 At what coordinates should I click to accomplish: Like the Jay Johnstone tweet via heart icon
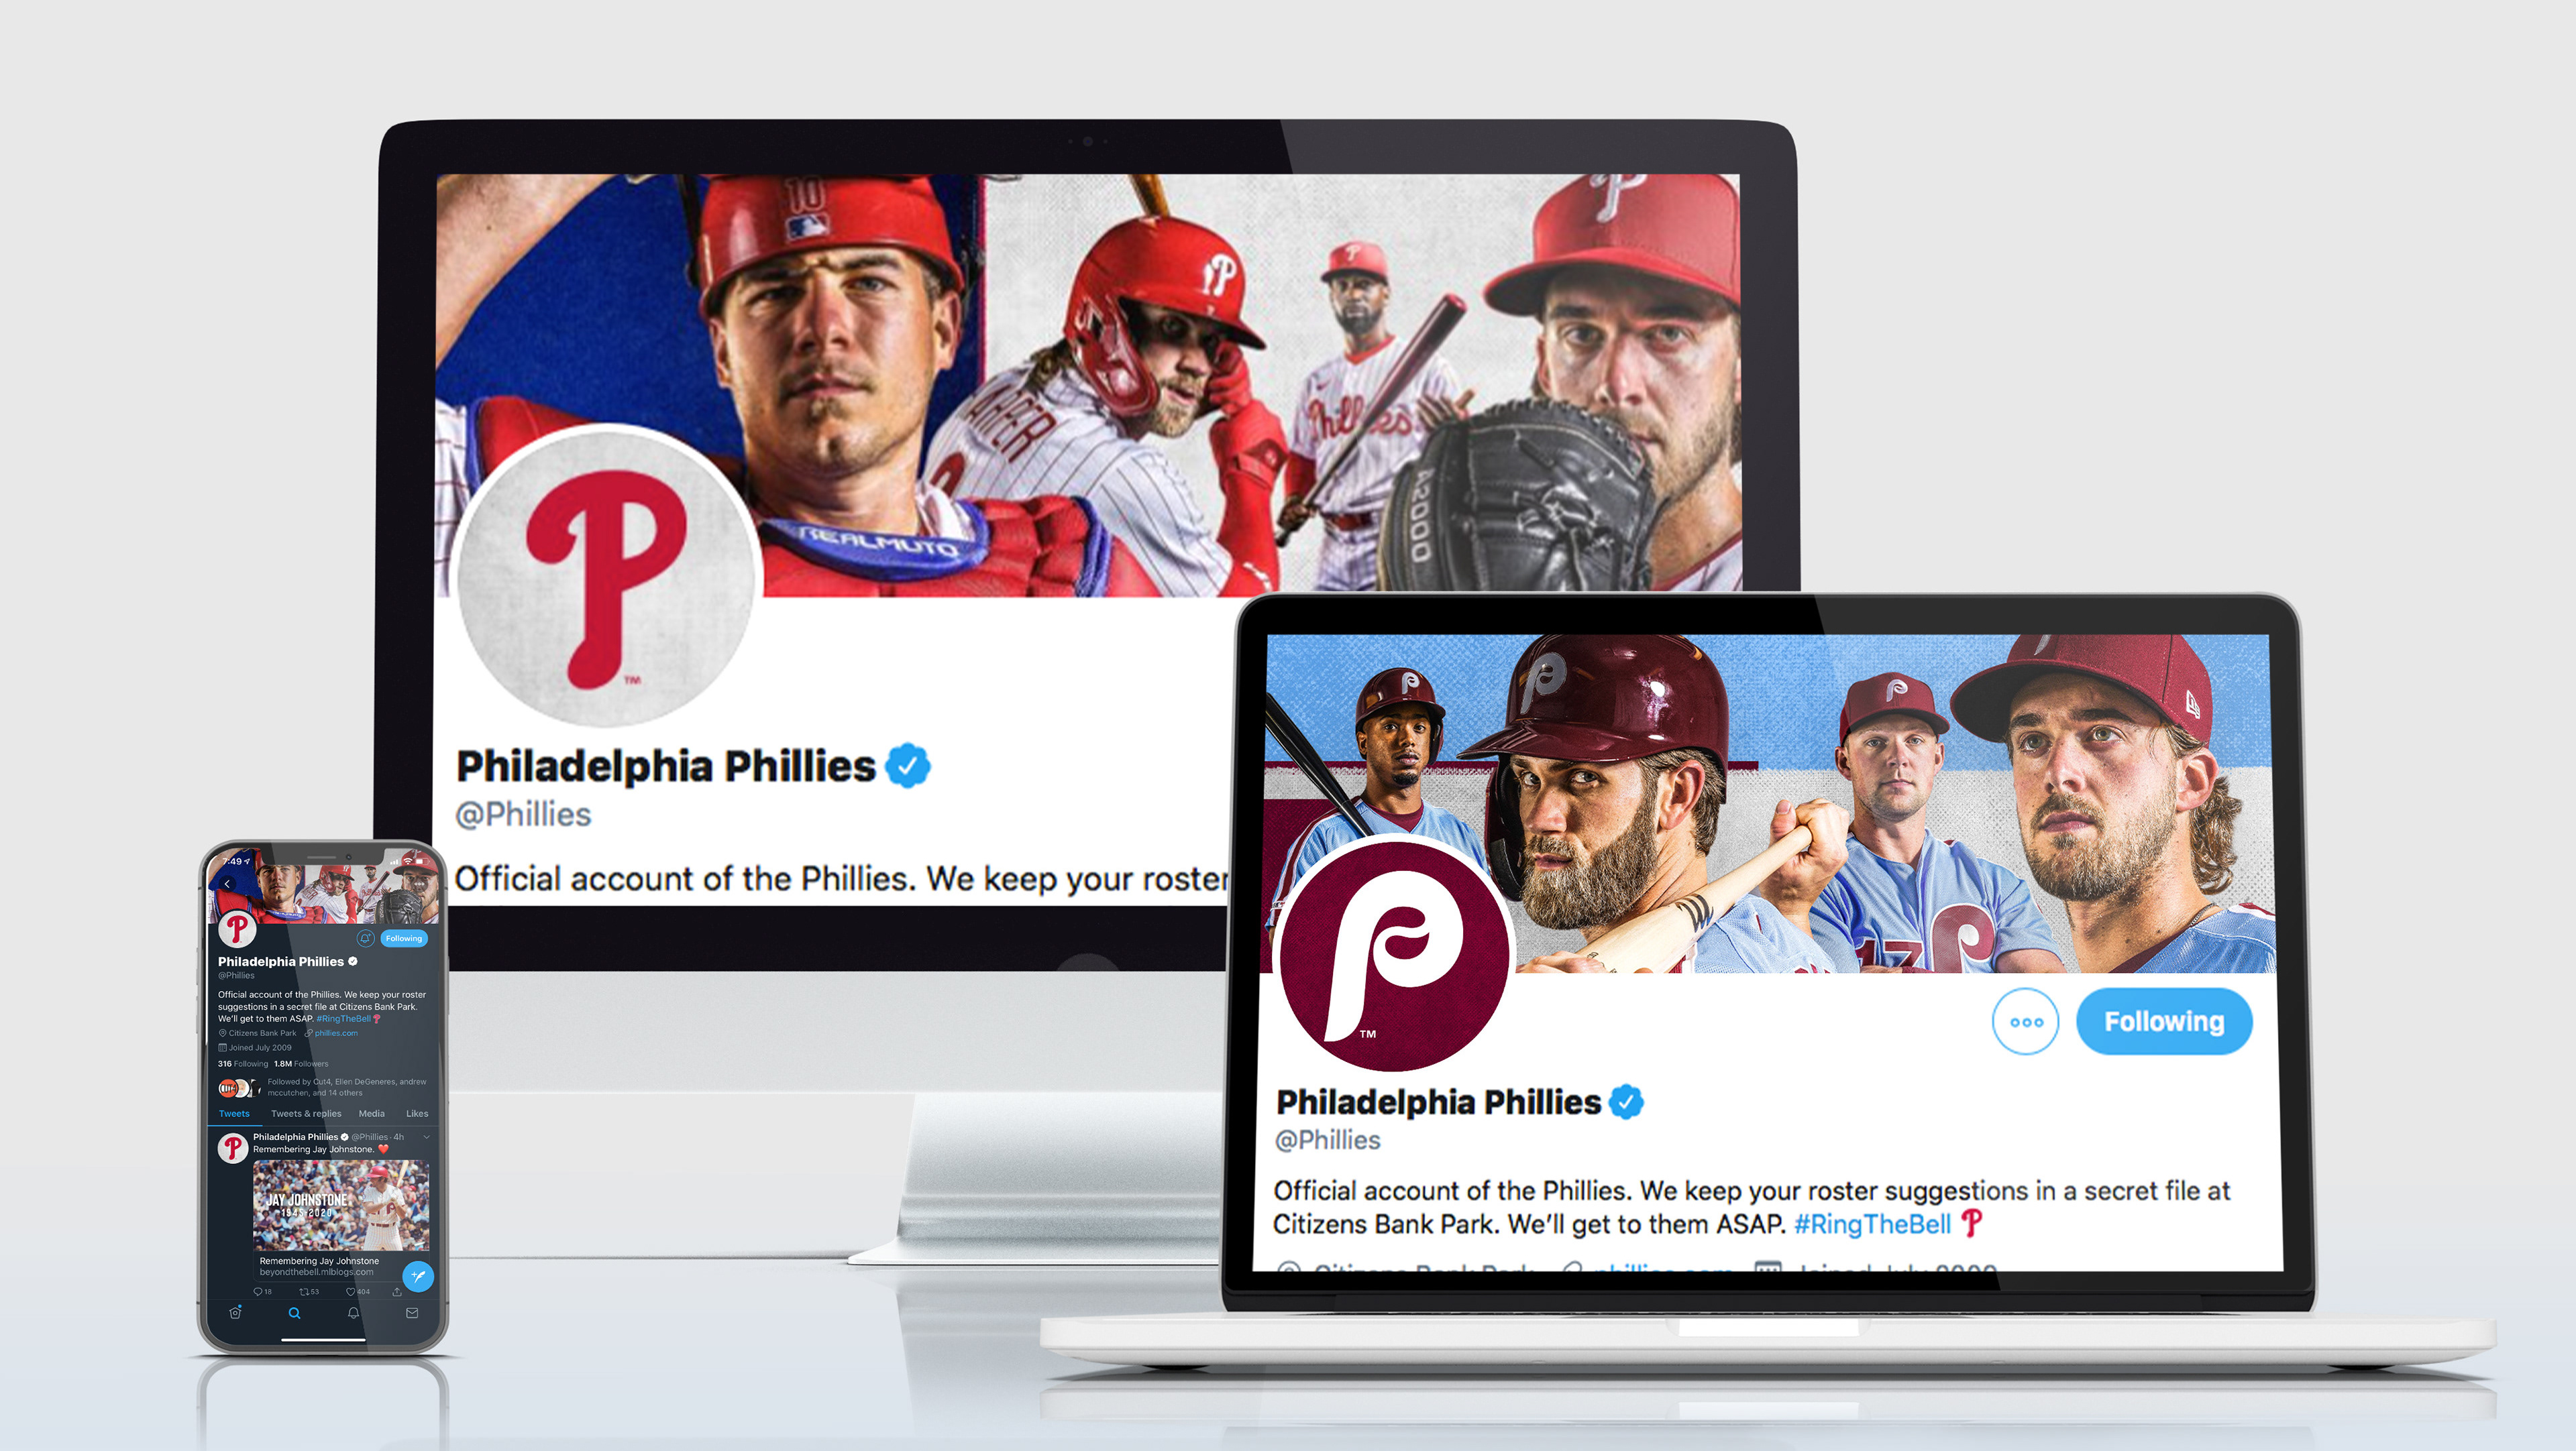click(x=351, y=1291)
